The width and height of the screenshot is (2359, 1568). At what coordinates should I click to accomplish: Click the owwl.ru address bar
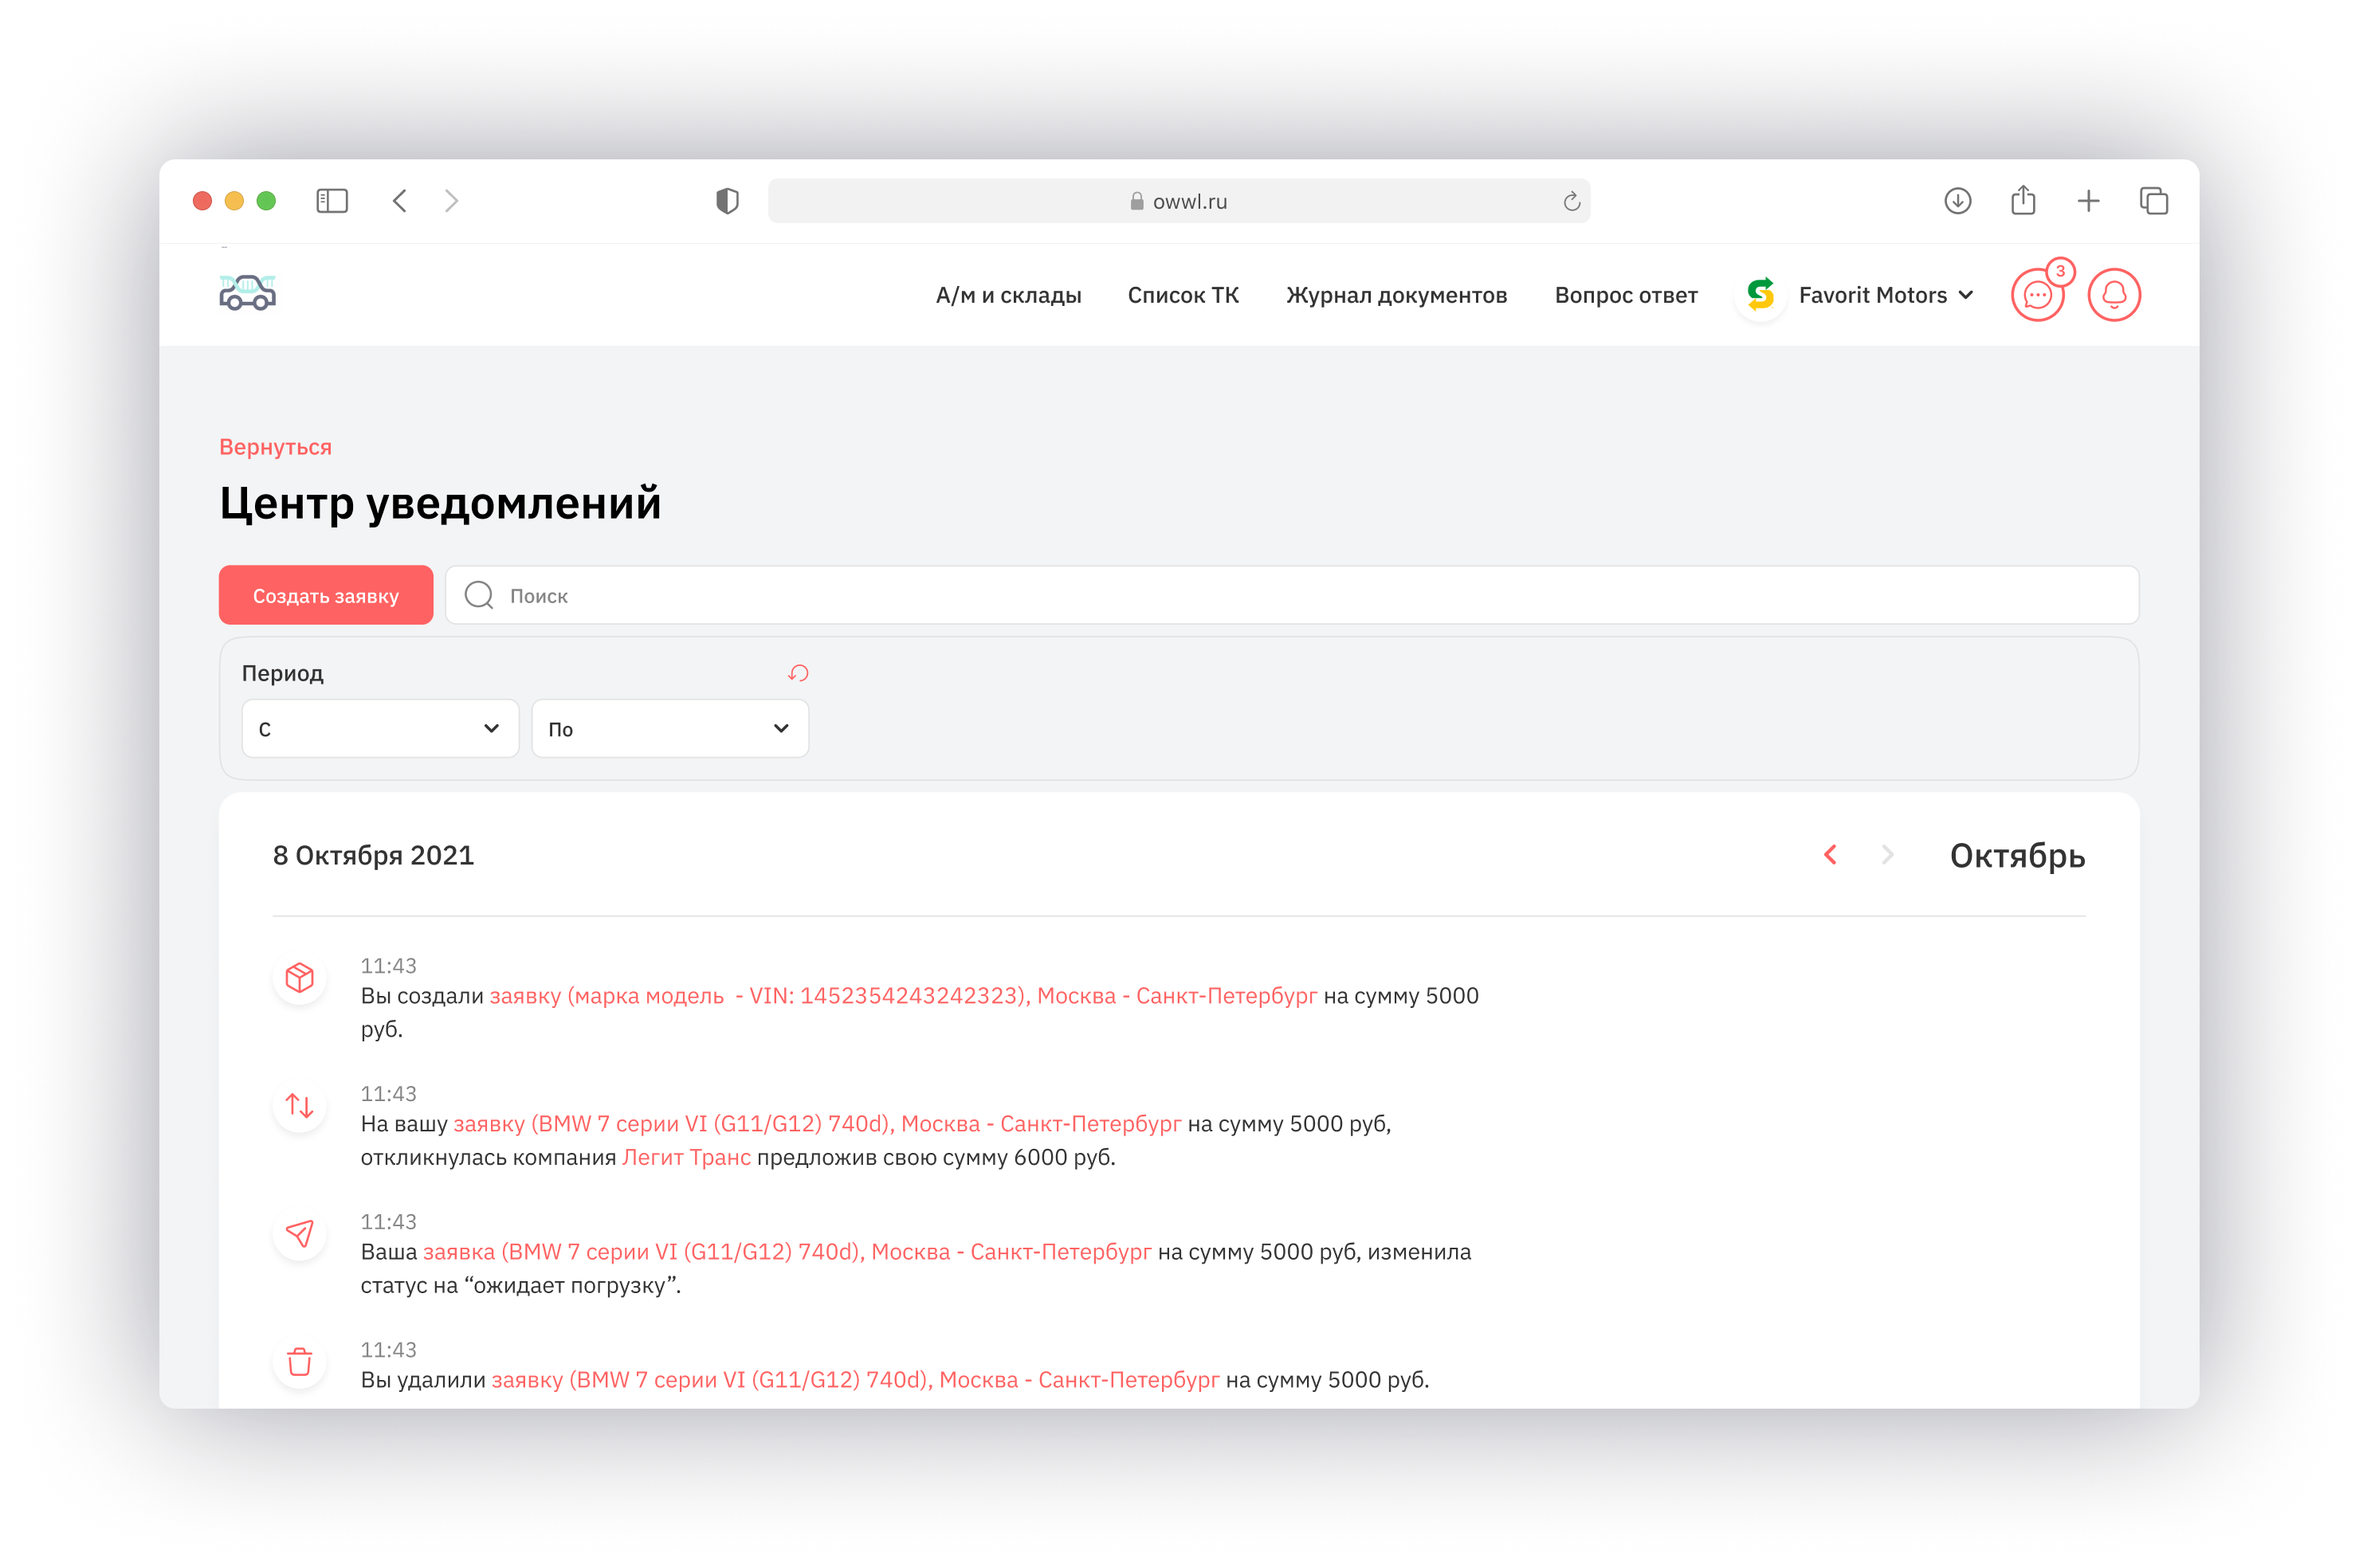tap(1179, 201)
